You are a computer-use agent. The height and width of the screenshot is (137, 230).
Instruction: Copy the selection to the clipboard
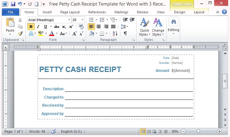click(20, 27)
